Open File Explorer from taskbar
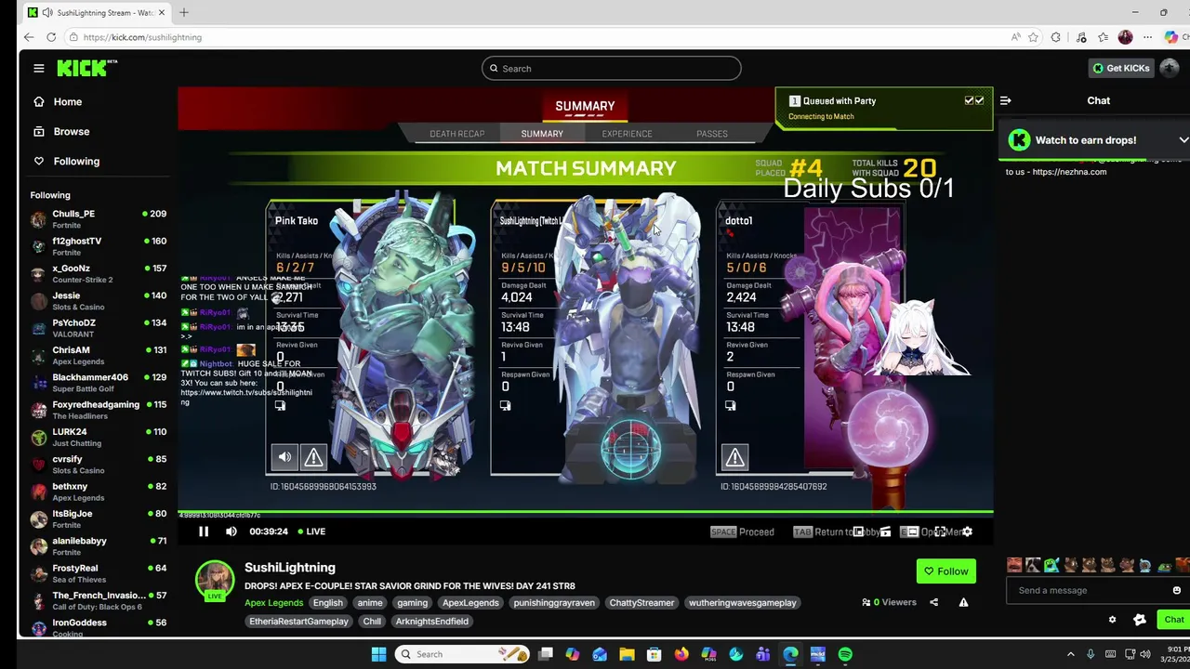Image resolution: width=1190 pixels, height=669 pixels. tap(627, 654)
